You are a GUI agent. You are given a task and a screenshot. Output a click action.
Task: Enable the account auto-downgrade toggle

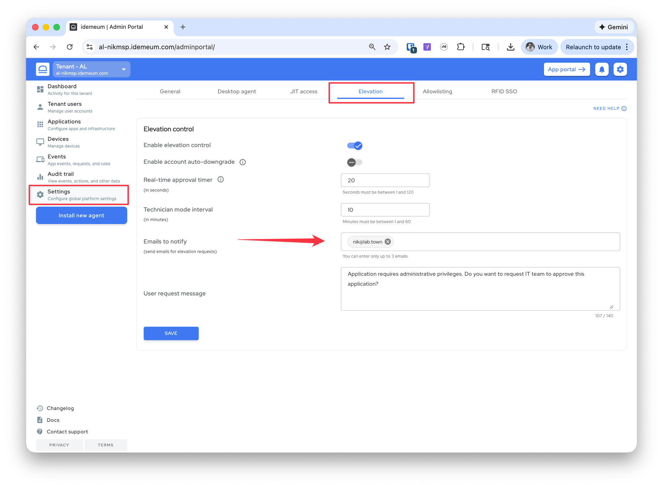[355, 162]
